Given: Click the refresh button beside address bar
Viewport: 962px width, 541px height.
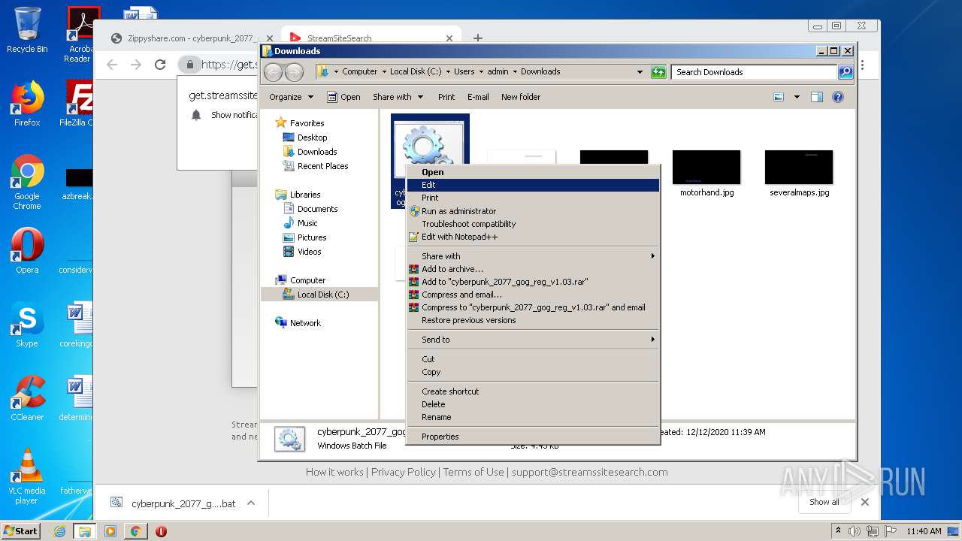Looking at the screenshot, I should [658, 72].
